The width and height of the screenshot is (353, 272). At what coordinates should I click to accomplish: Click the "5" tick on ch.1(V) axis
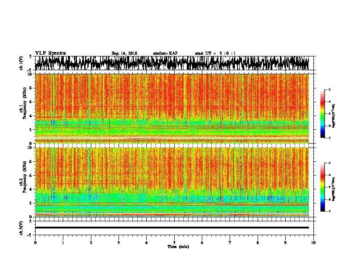(x=30, y=56)
